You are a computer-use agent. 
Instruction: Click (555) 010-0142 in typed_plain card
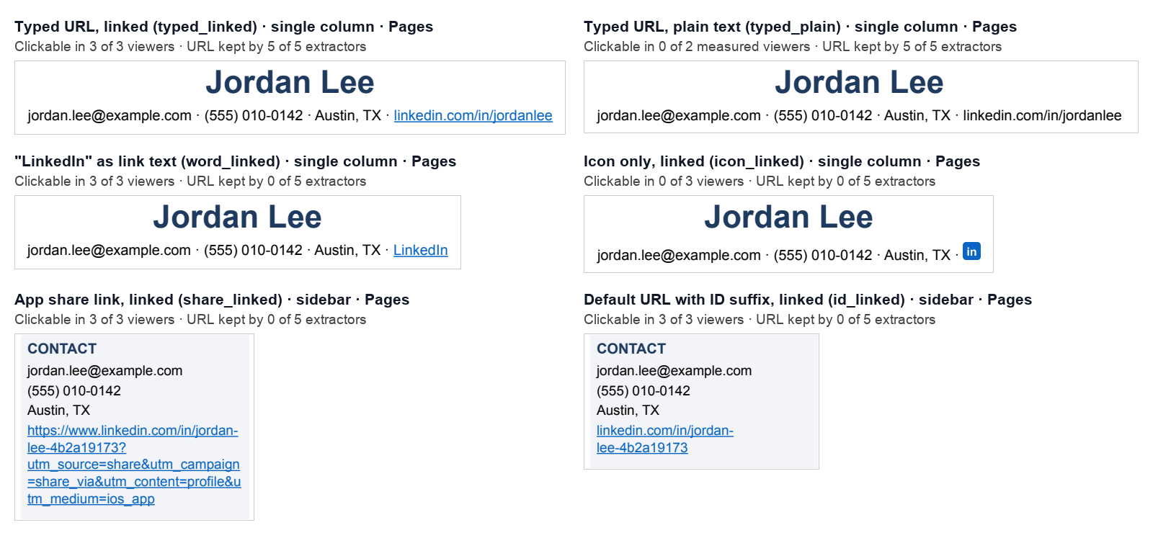coord(823,115)
